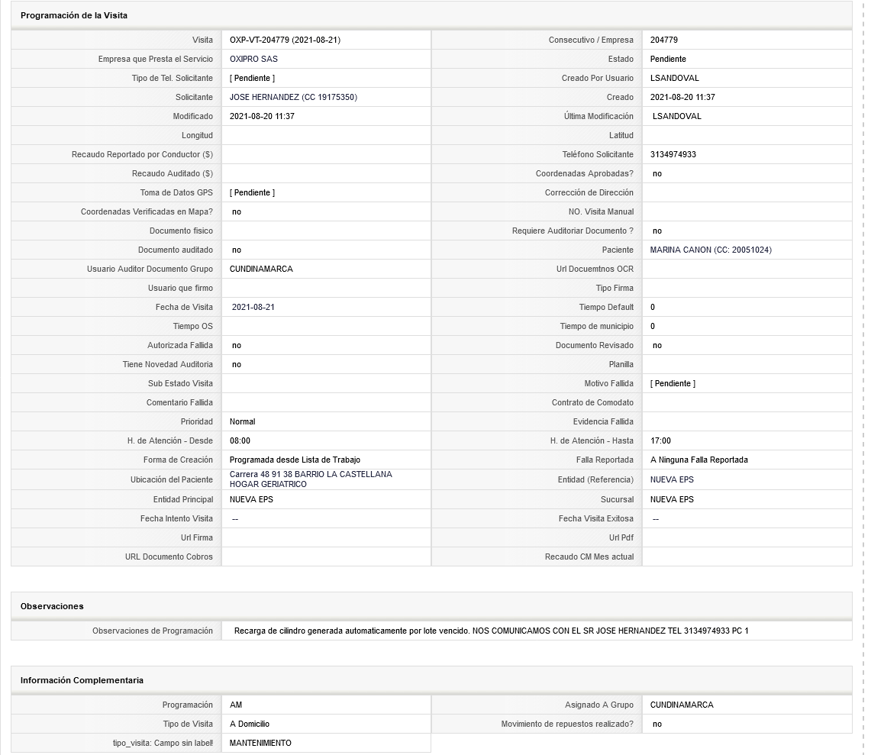The height and width of the screenshot is (755, 884).
Task: Click Consecutivo value 204779
Action: [x=663, y=40]
